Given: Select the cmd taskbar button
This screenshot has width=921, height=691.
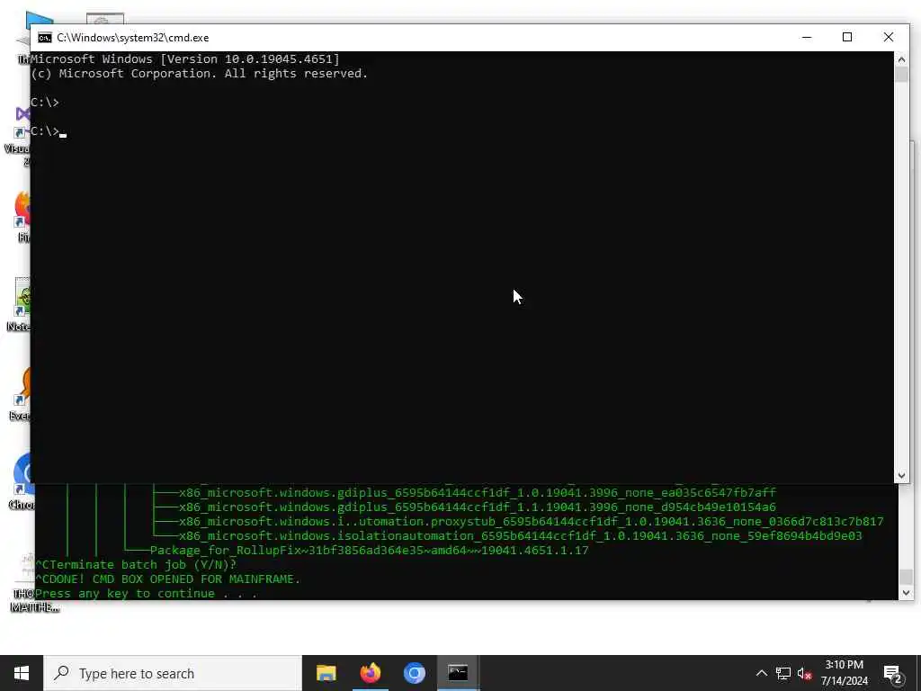Looking at the screenshot, I should pyautogui.click(x=458, y=673).
